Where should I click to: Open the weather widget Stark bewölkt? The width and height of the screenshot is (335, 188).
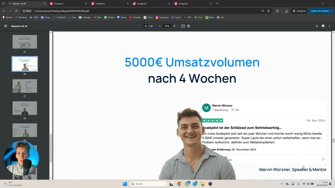(13, 184)
